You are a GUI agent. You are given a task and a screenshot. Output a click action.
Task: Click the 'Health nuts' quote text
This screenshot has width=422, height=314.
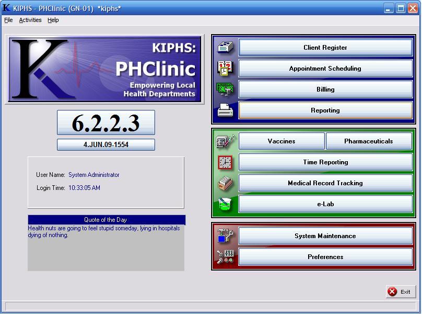(104, 231)
